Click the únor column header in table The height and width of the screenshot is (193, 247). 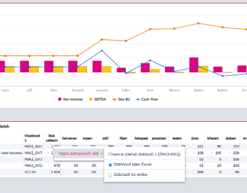[x=195, y=138]
